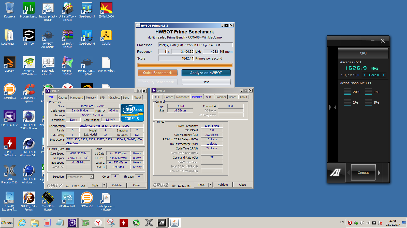Save the HWBOT Prime result
Viewport: 407px width, 228px height.
point(206,82)
